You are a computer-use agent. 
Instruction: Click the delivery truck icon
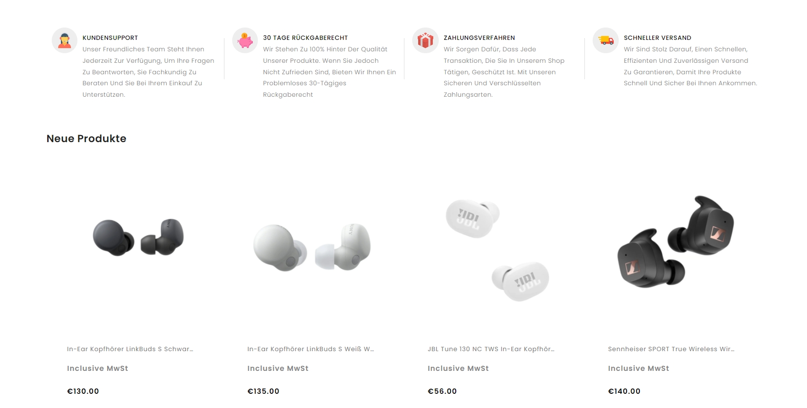coord(606,40)
